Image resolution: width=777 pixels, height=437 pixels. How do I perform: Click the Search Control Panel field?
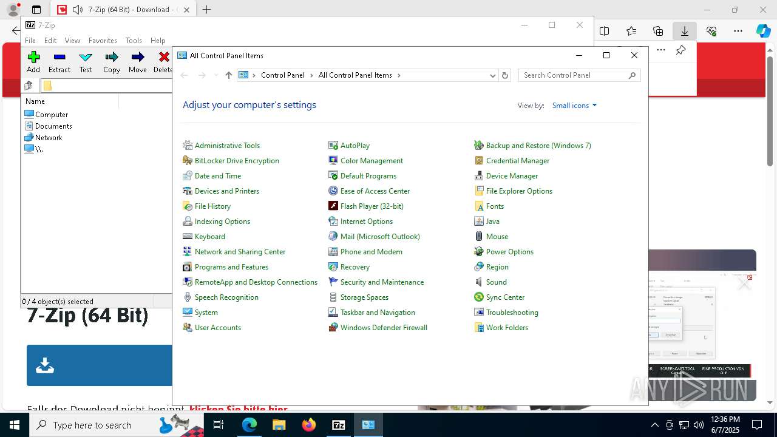coord(579,75)
